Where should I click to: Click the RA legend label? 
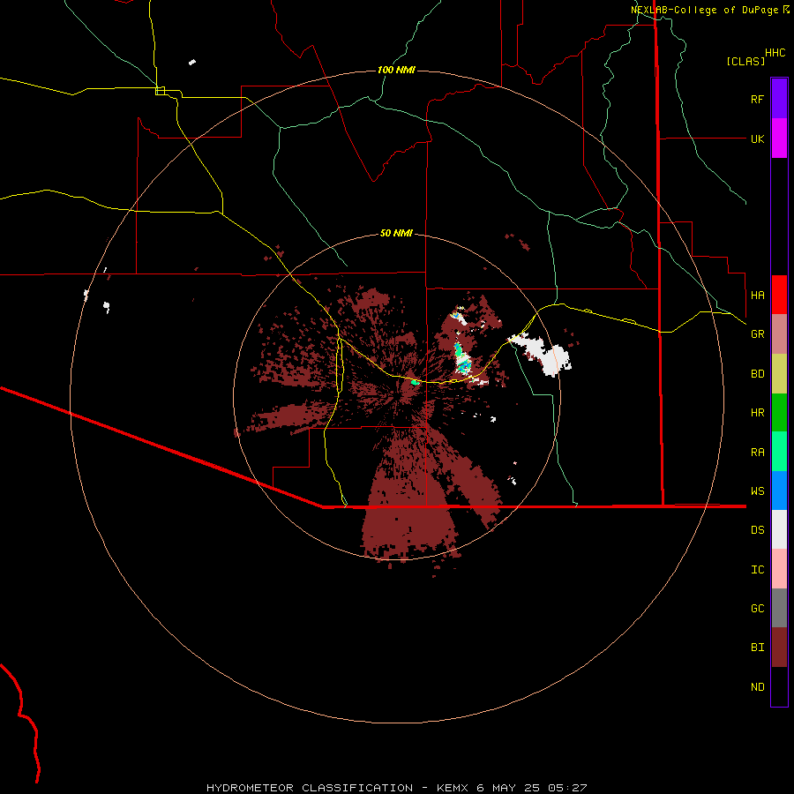757,453
